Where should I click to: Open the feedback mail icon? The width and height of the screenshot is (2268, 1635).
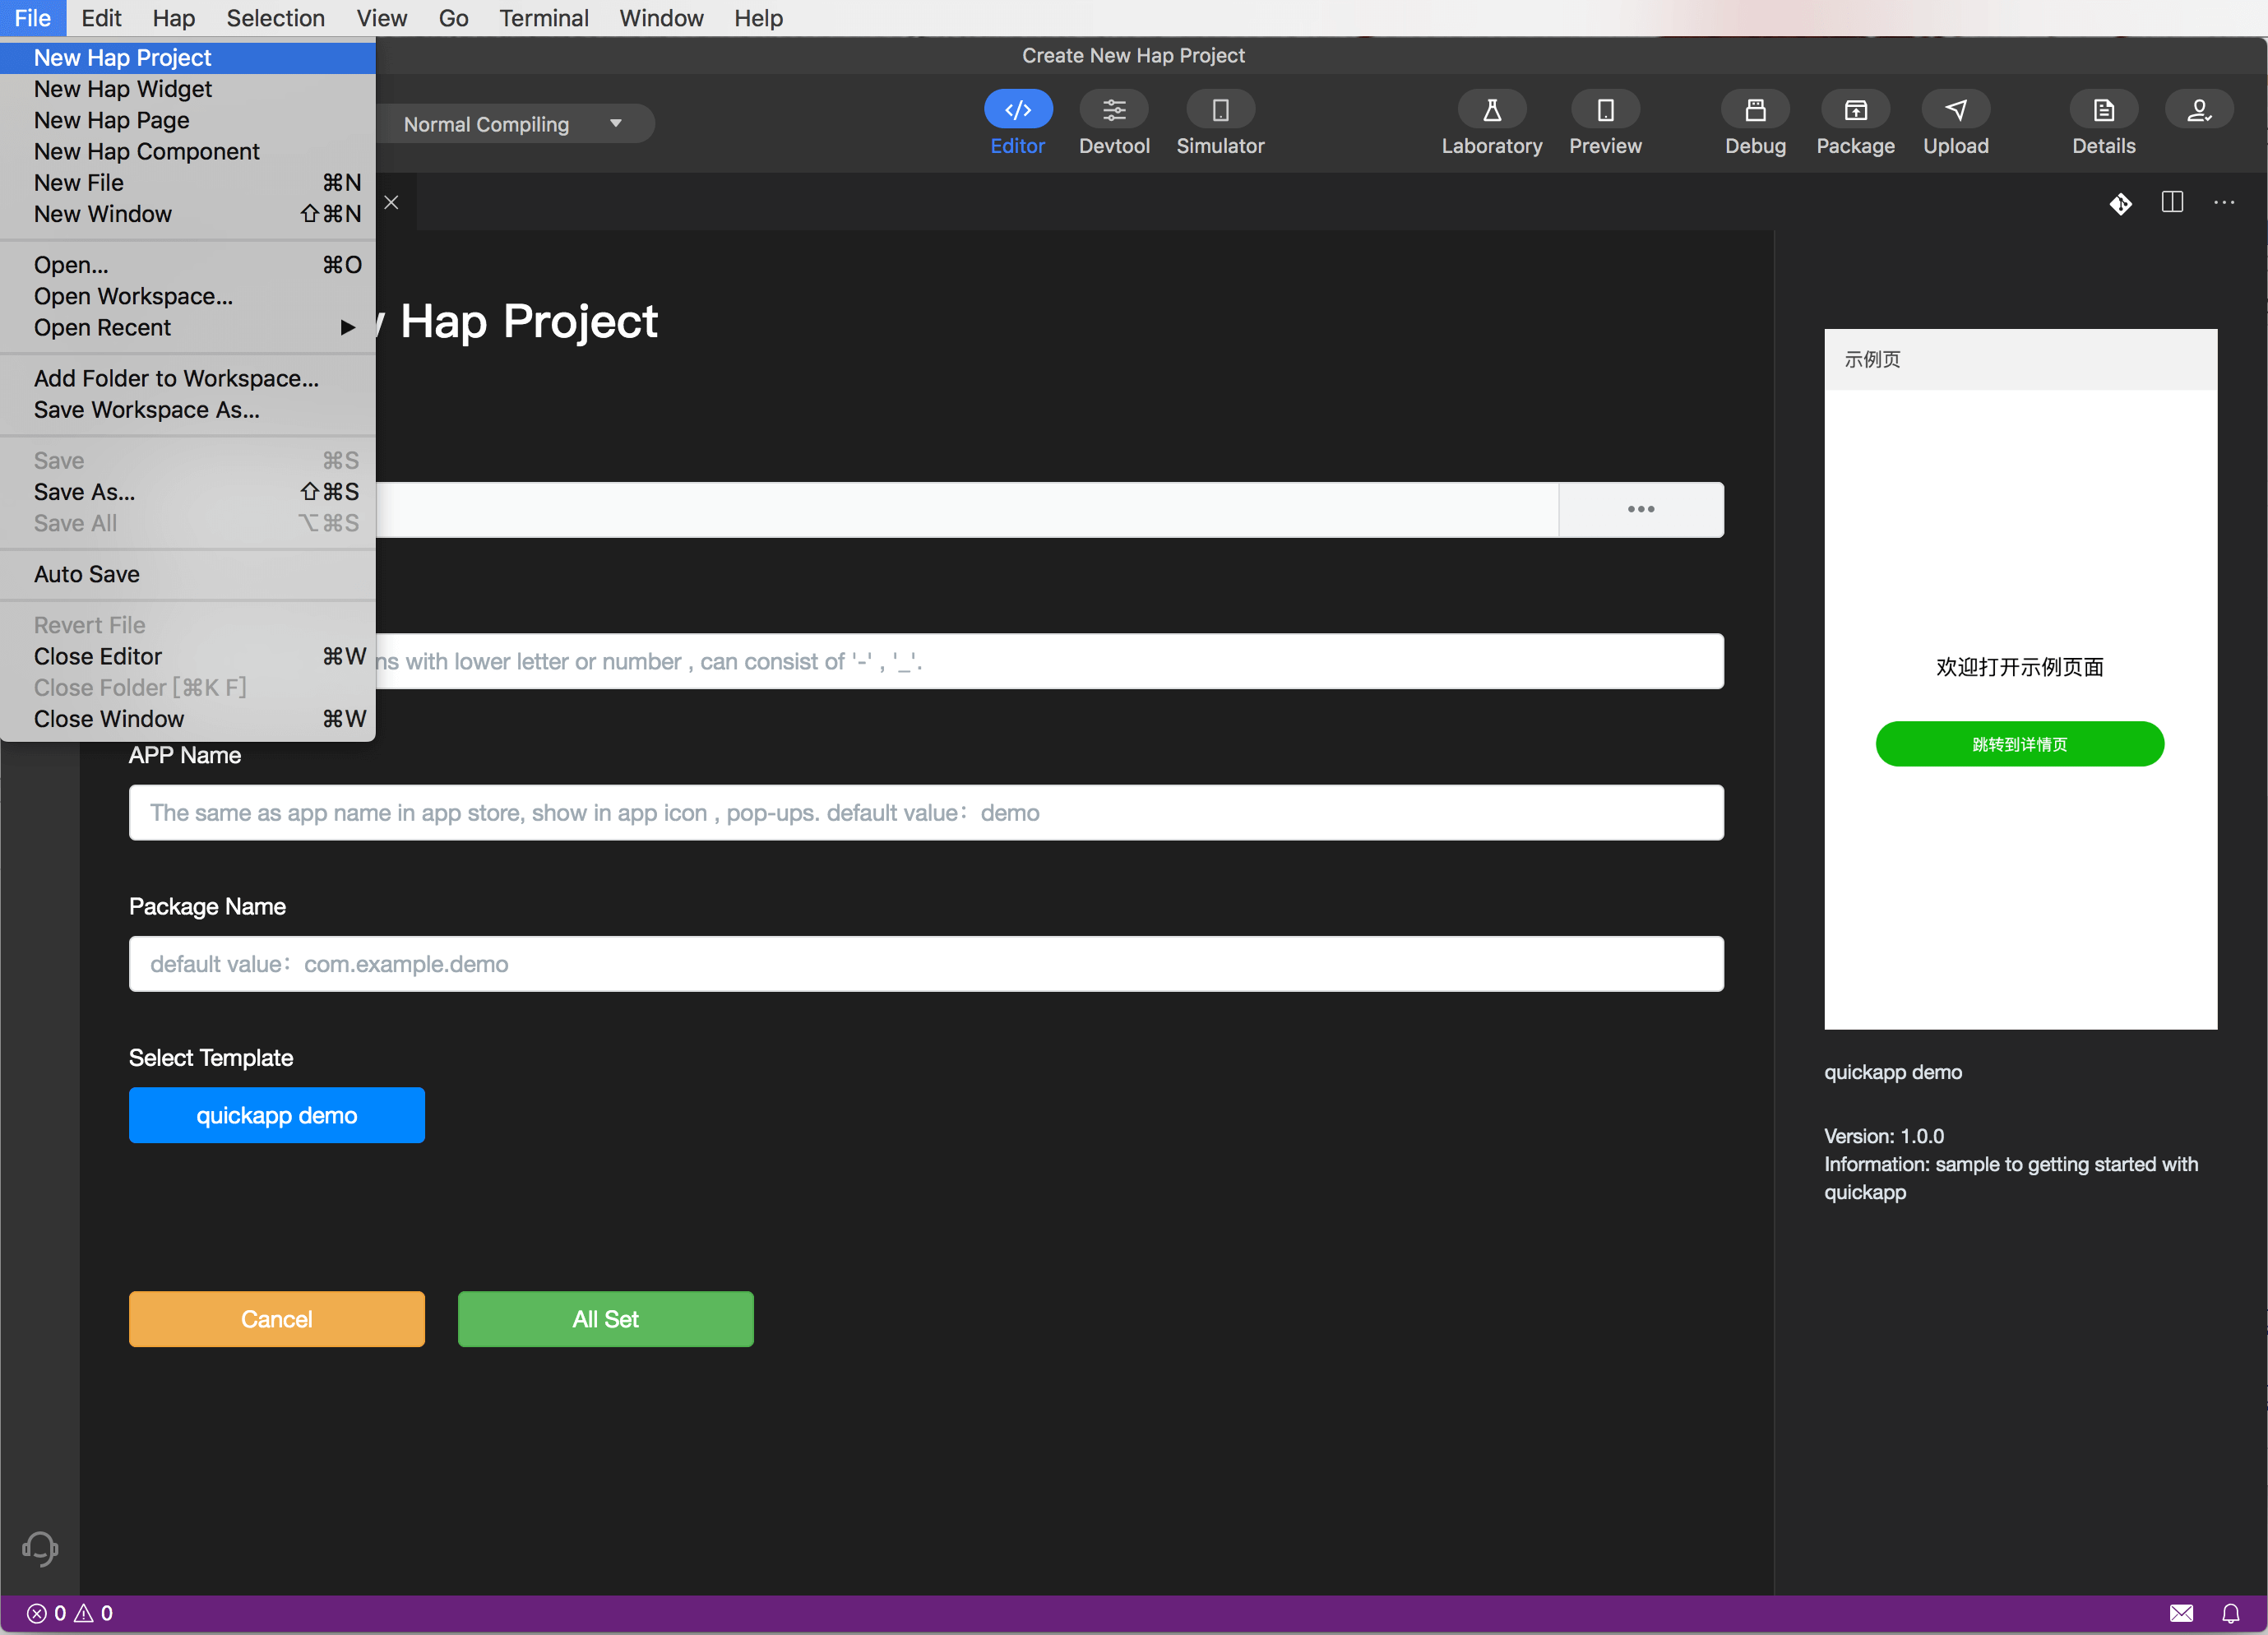click(2181, 1613)
